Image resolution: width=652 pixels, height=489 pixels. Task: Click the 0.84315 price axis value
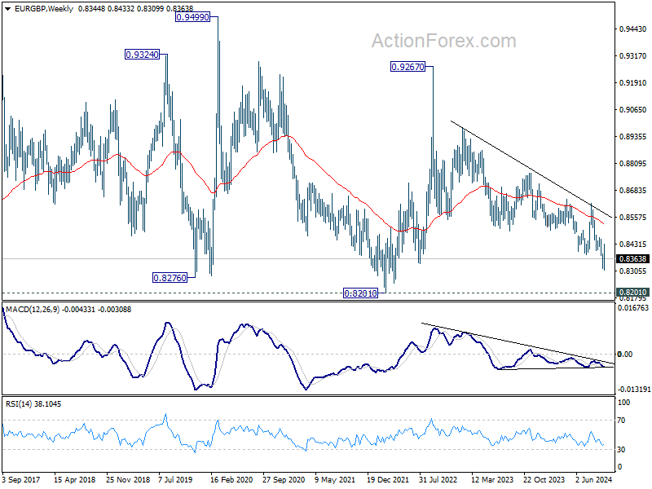pos(633,244)
